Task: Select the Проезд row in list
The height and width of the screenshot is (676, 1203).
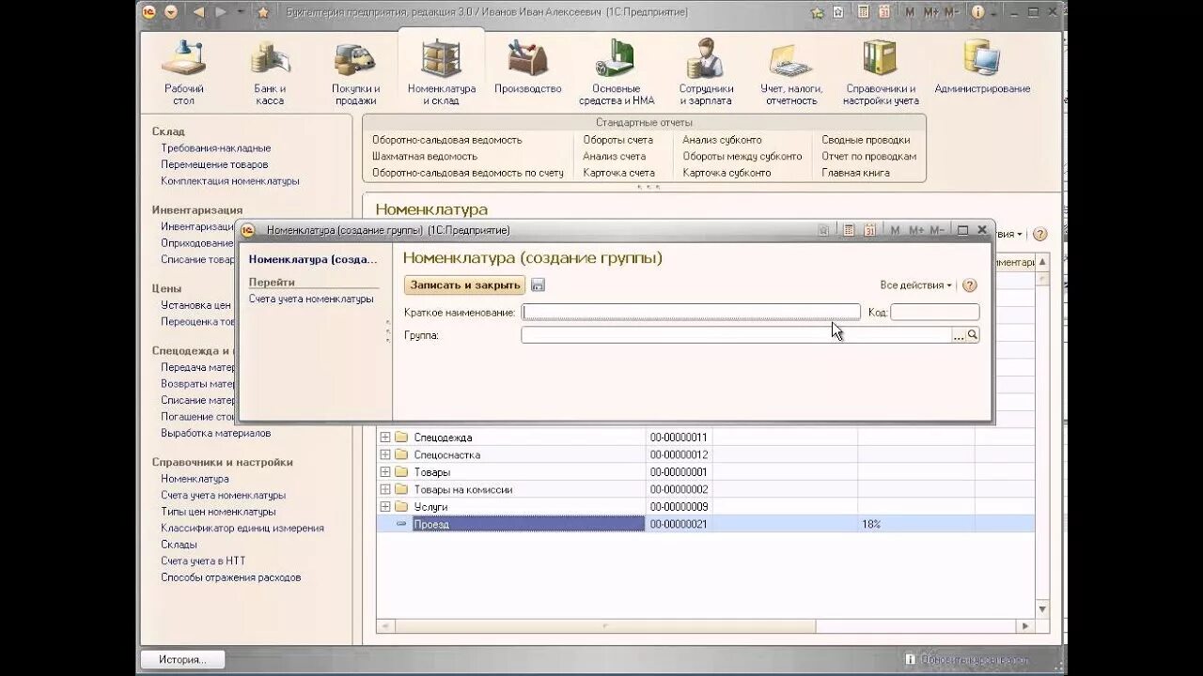Action: point(705,524)
